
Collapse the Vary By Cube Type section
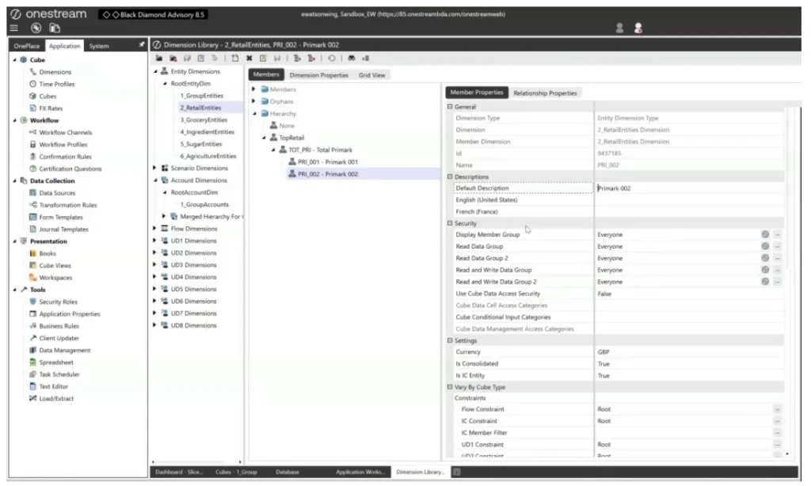[x=450, y=387]
